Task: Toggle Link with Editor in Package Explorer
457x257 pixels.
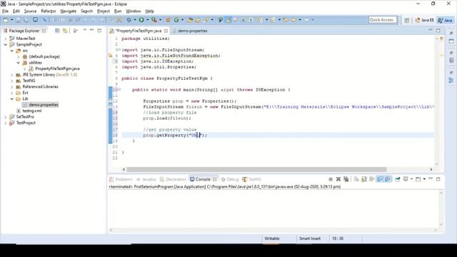Action: [65, 31]
